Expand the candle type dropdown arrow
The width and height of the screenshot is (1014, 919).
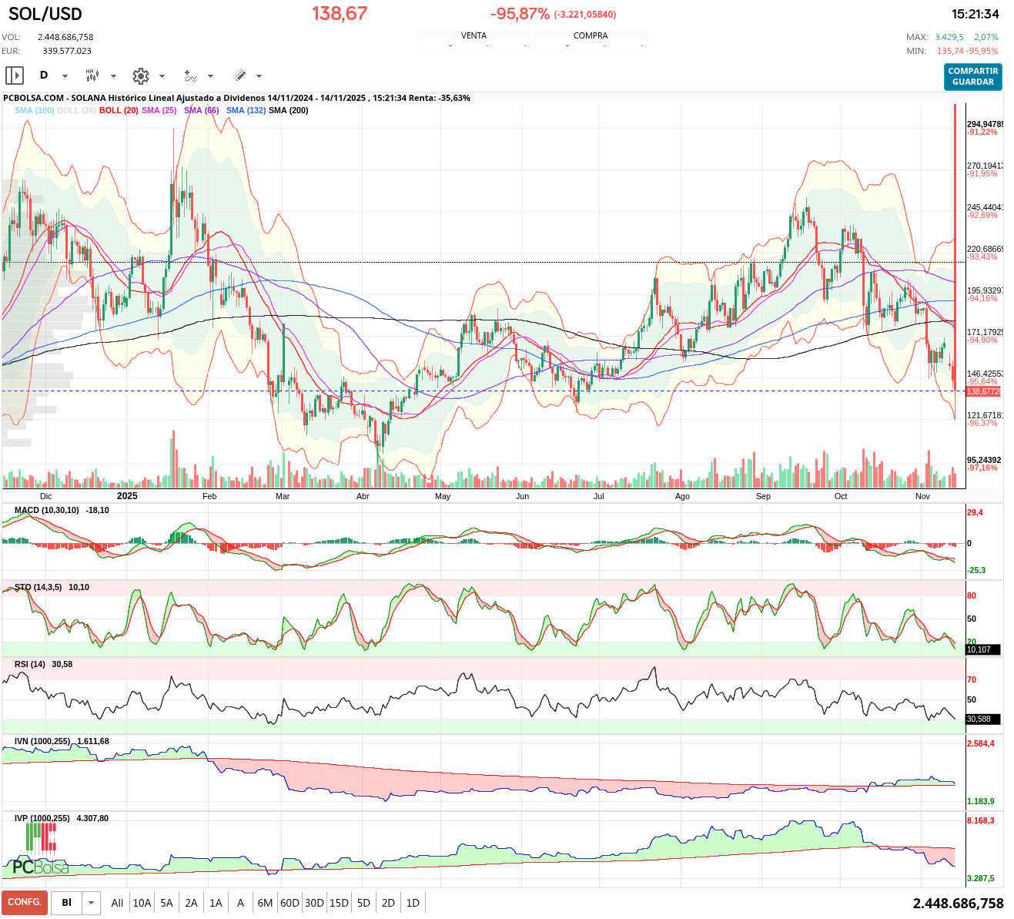coord(113,75)
